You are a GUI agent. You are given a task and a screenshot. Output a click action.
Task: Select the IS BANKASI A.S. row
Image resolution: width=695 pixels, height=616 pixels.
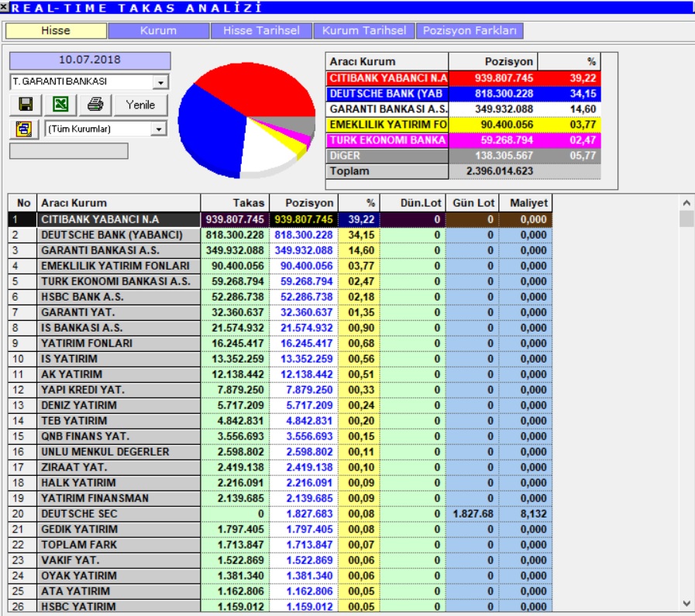pyautogui.click(x=280, y=328)
